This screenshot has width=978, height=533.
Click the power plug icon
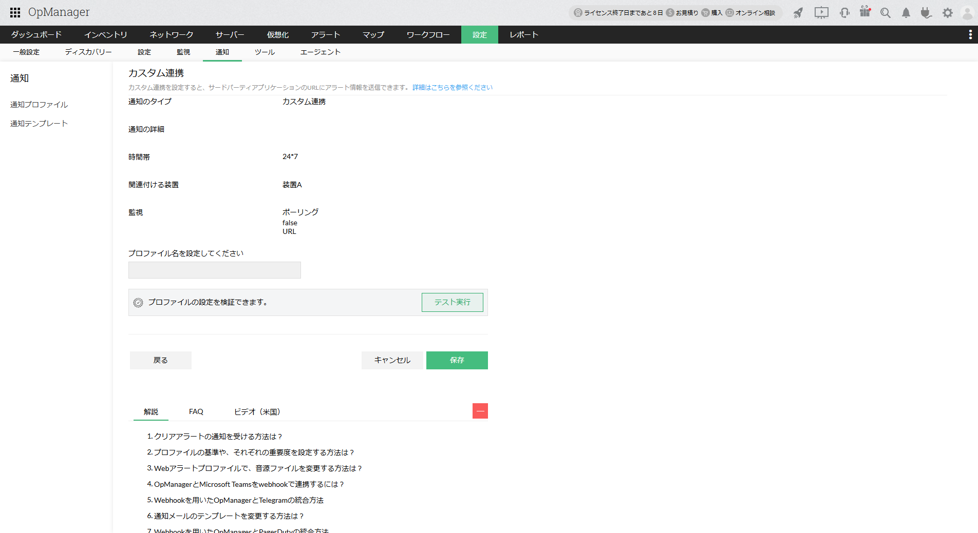pos(926,13)
